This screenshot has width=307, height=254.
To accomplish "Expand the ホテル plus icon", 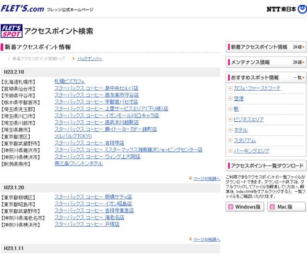I will point(230,130).
